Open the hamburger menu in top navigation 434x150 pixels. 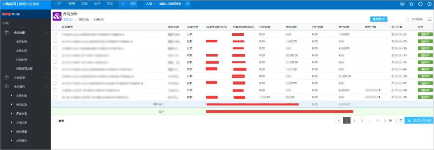(x=123, y=4)
